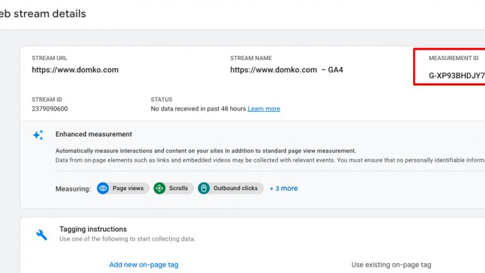Click the Tagging instructions wrench icon
This screenshot has height=273, width=485.
pyautogui.click(x=42, y=234)
